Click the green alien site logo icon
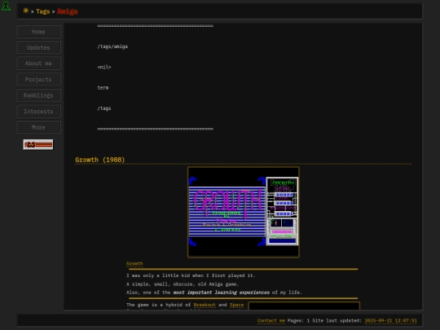 tap(6, 6)
